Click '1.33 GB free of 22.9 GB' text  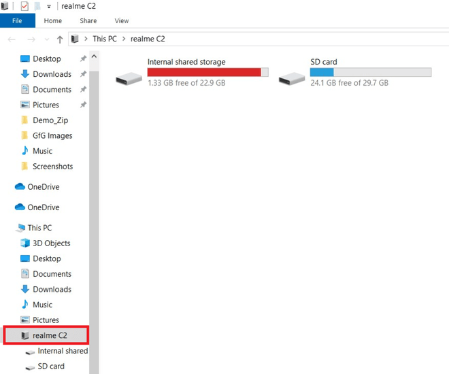click(186, 83)
